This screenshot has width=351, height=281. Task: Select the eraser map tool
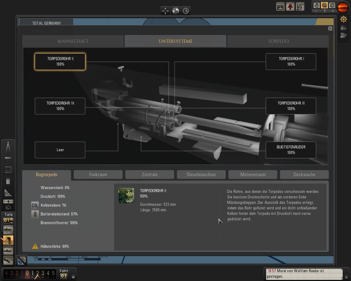(x=8, y=181)
